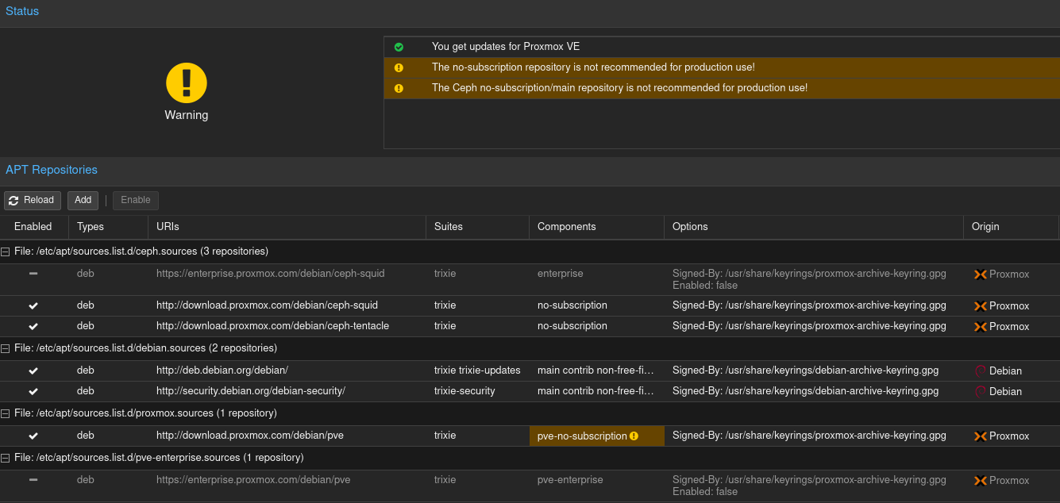
Task: Select the no-subscription repository warning message
Action: [593, 67]
